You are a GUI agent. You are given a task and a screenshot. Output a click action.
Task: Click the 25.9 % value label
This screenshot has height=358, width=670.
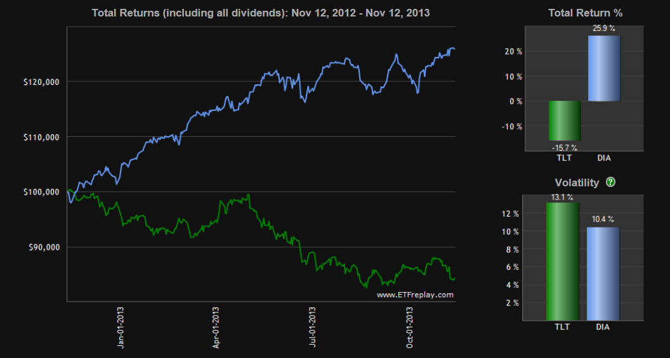click(x=603, y=30)
